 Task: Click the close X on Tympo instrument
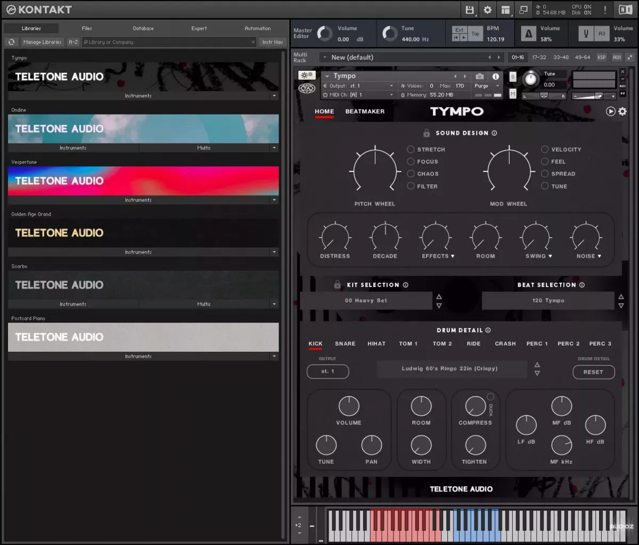pyautogui.click(x=622, y=72)
